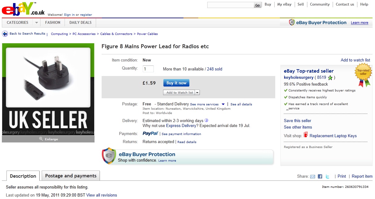
Task: Open the Contact us link
Action: tap(345, 4)
